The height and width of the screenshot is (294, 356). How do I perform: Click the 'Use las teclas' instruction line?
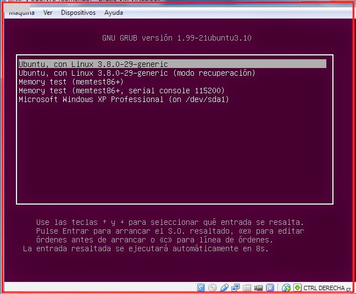pyautogui.click(x=170, y=222)
